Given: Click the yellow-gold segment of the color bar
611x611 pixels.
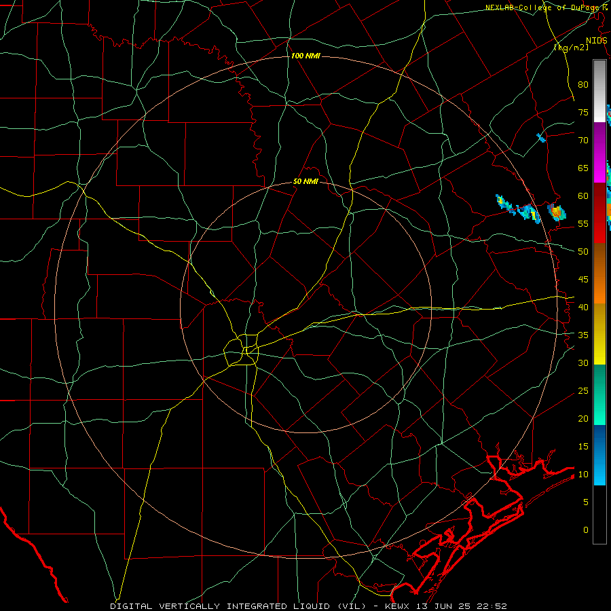Looking at the screenshot, I should click(599, 334).
